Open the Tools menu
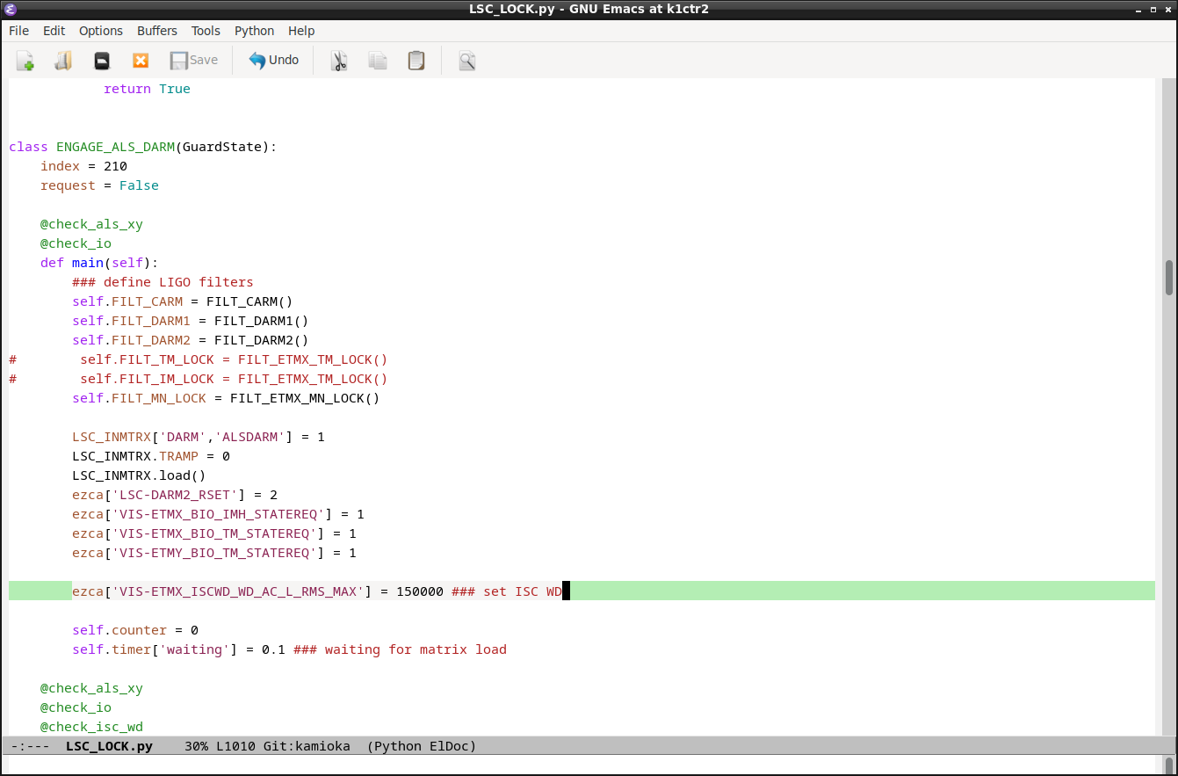 click(x=206, y=31)
